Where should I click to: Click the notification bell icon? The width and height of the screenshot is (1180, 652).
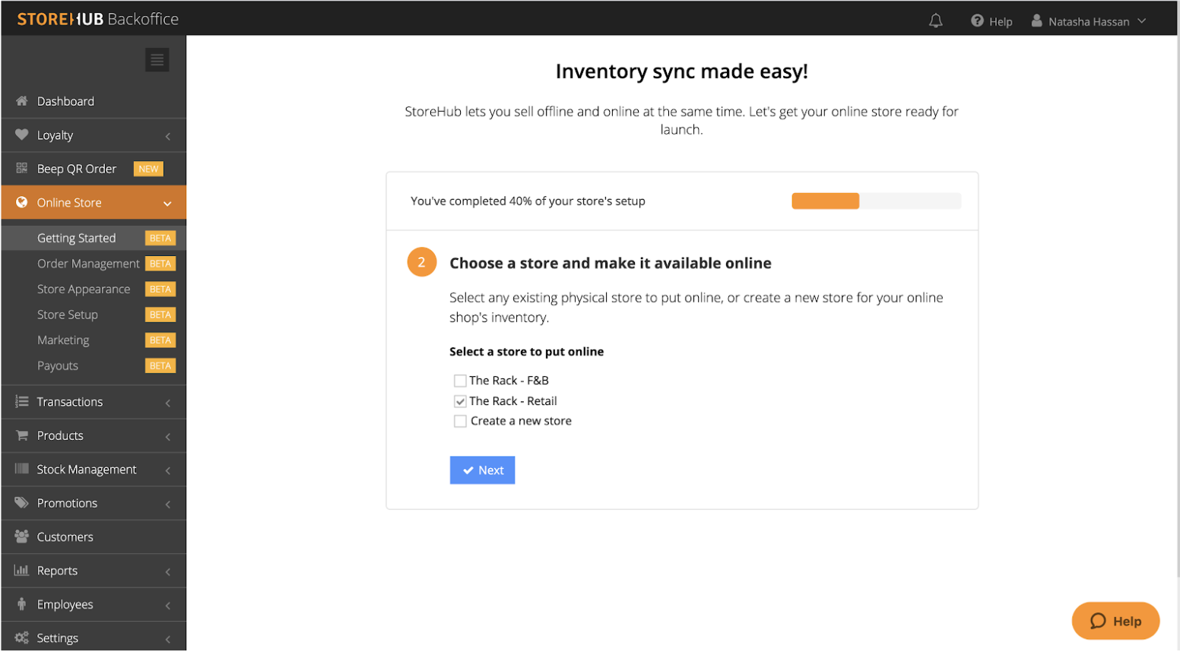coord(935,21)
